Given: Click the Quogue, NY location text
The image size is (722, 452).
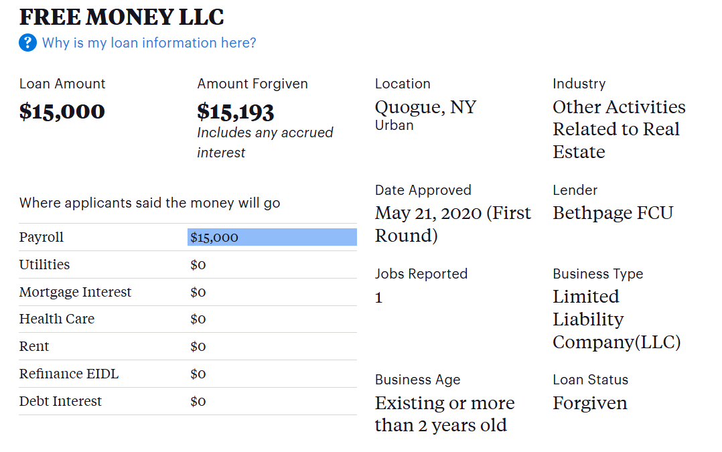Looking at the screenshot, I should coord(425,107).
